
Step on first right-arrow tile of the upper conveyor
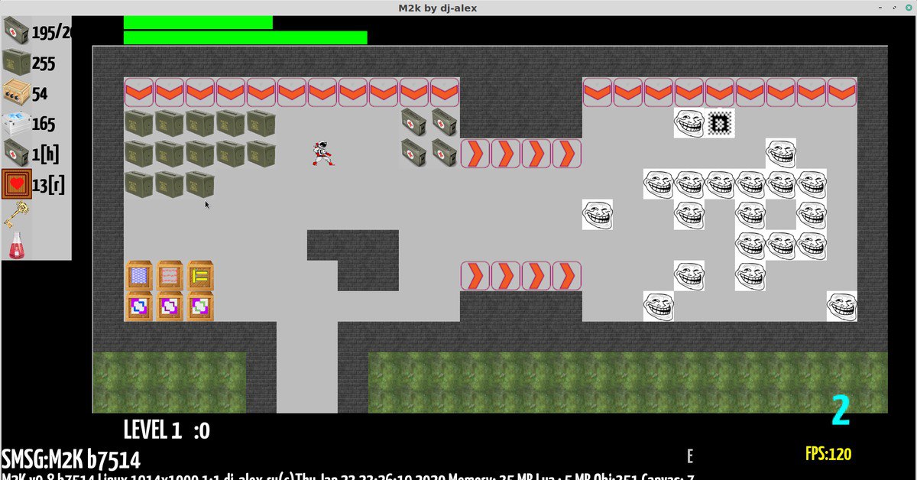point(475,154)
